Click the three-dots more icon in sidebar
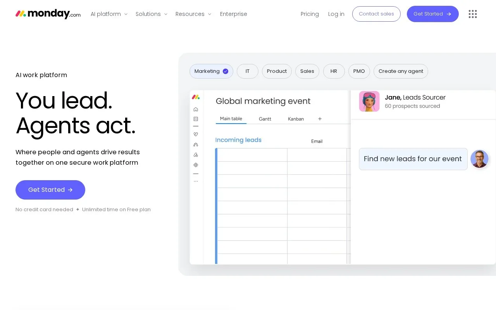This screenshot has height=310, width=496. (x=196, y=181)
